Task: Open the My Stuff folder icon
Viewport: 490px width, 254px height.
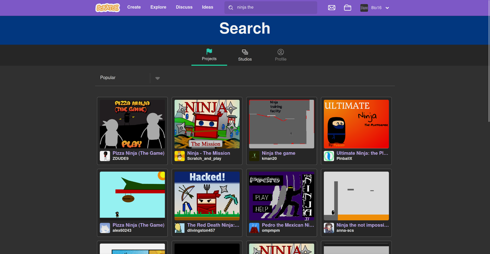Action: coord(347,8)
